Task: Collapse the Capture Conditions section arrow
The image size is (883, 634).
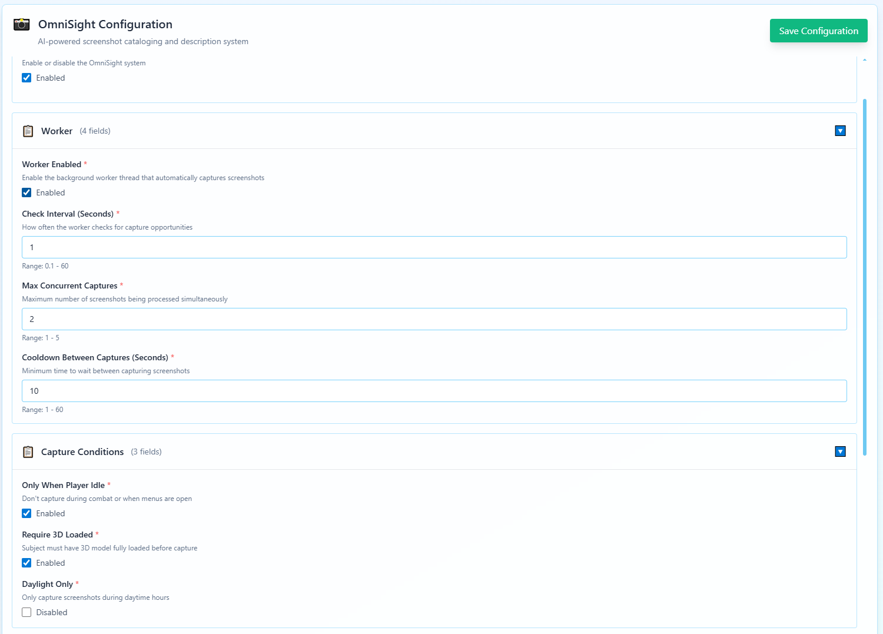Action: (x=840, y=452)
